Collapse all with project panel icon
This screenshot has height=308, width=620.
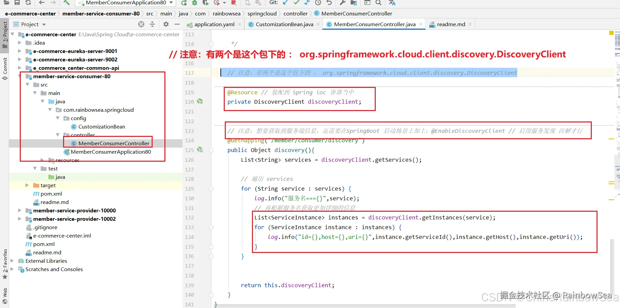[x=152, y=24]
